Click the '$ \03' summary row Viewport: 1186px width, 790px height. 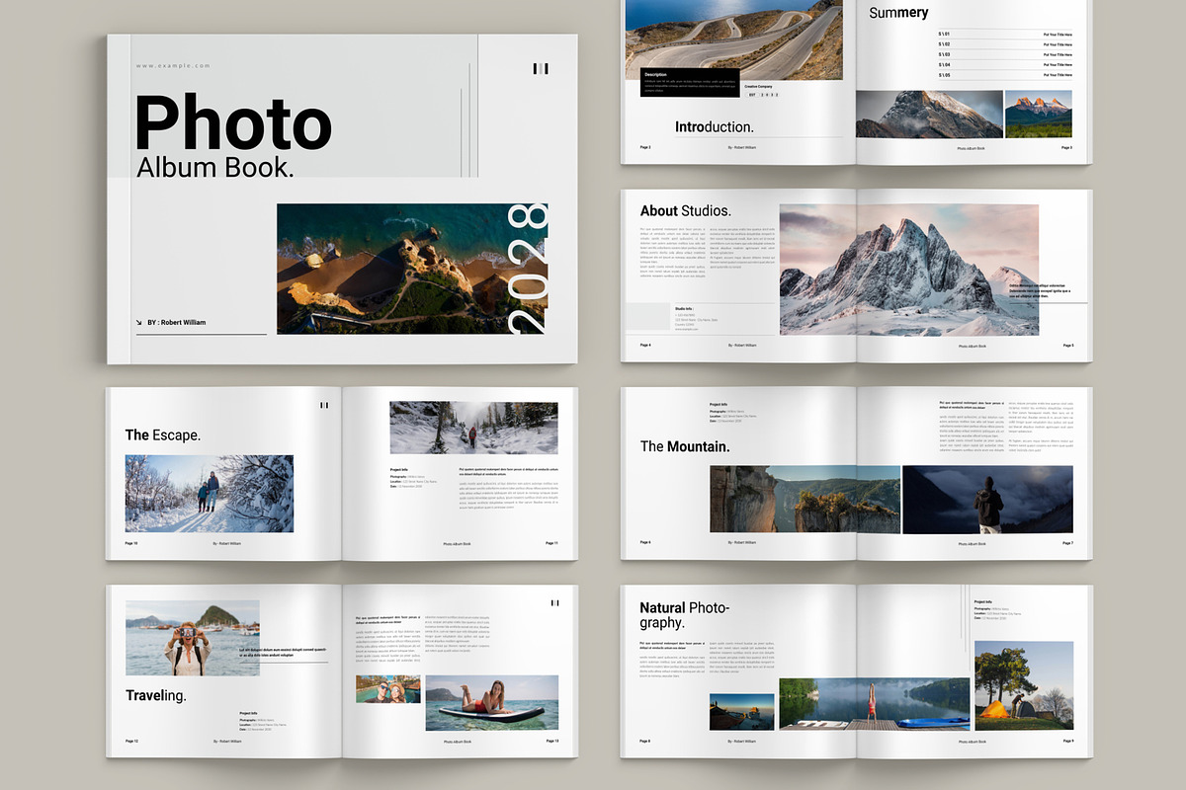click(x=1005, y=54)
